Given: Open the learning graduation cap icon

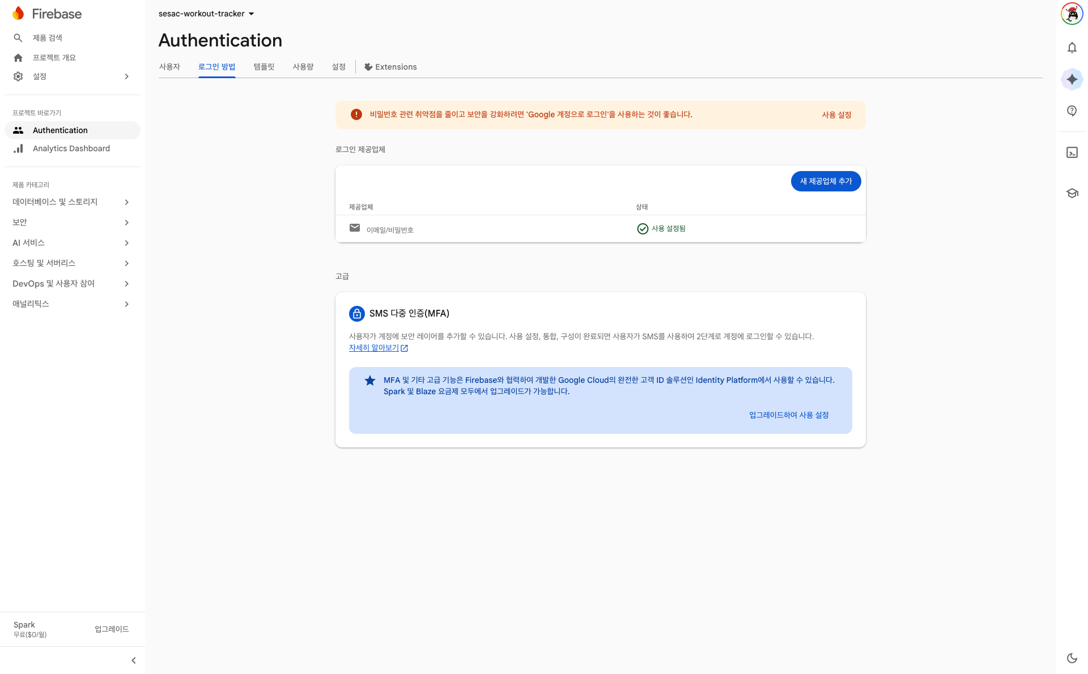Looking at the screenshot, I should (x=1072, y=193).
